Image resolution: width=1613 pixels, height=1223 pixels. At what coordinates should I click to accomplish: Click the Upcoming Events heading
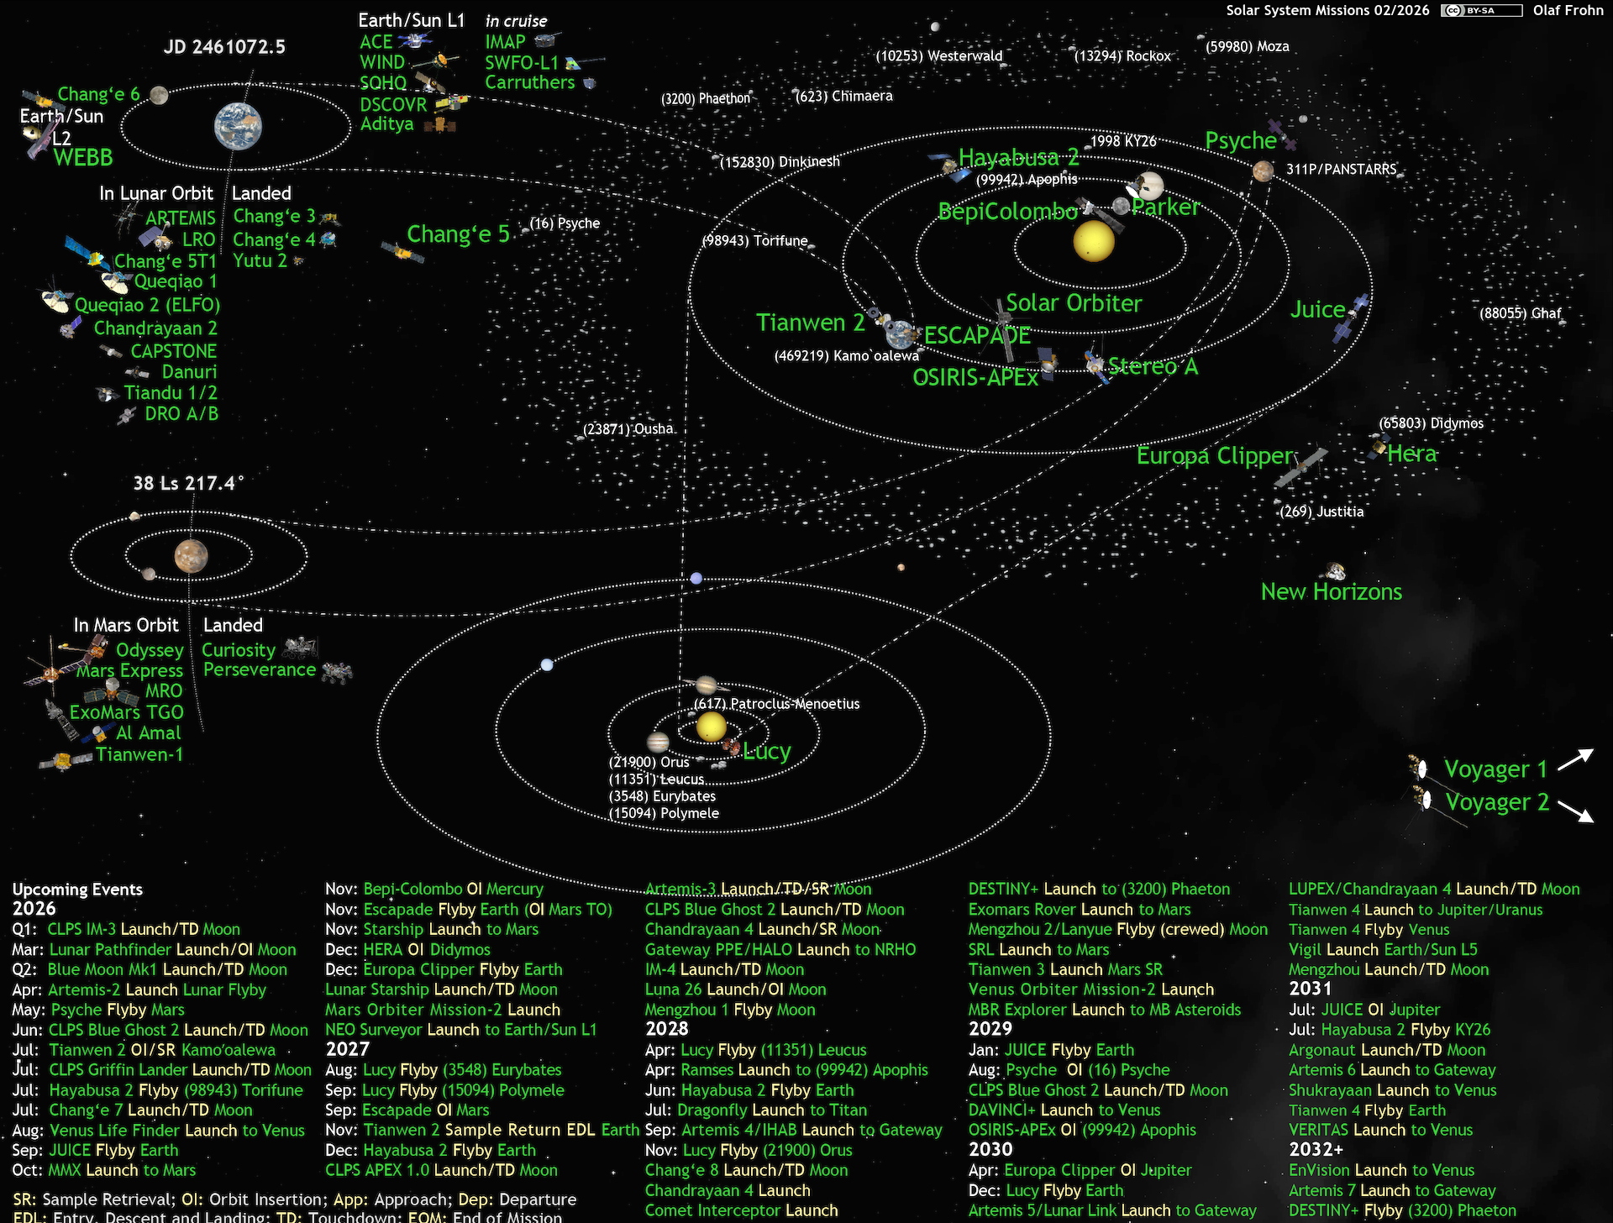point(77,890)
